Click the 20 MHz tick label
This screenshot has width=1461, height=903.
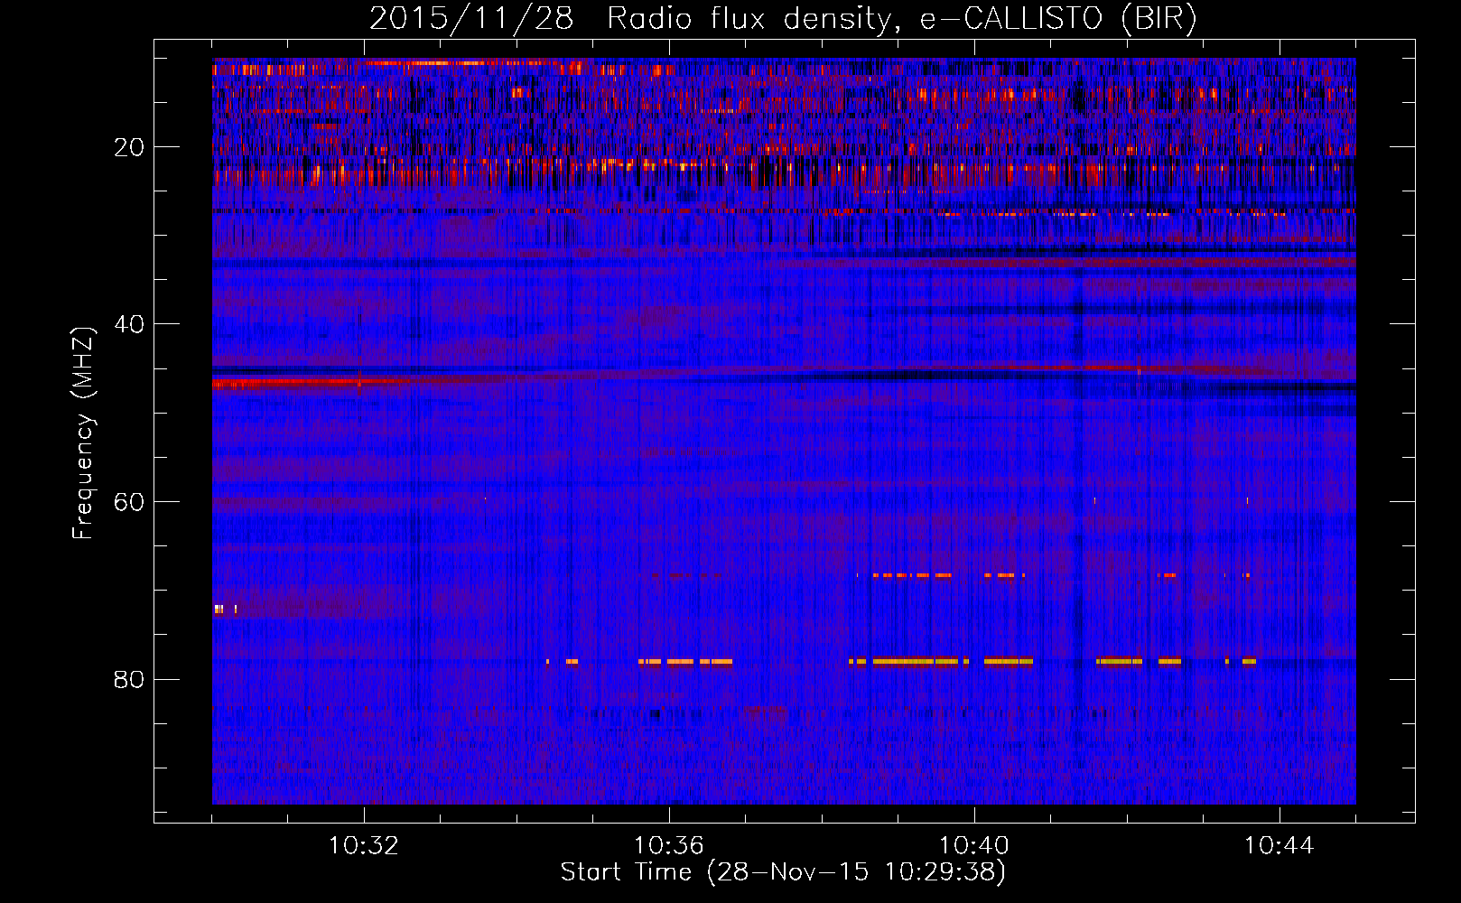click(129, 147)
